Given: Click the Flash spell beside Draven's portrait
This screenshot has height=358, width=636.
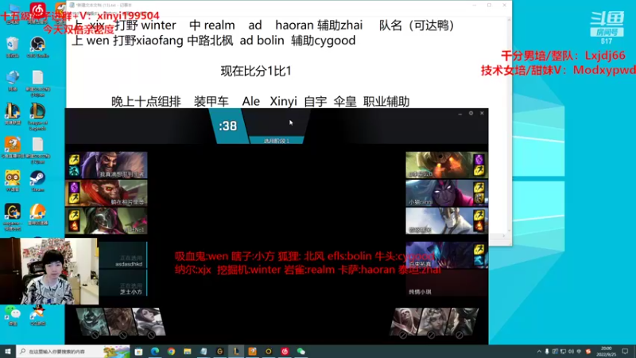Looking at the screenshot, I should click(74, 160).
